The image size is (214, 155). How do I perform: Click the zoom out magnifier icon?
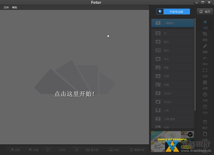point(48,150)
